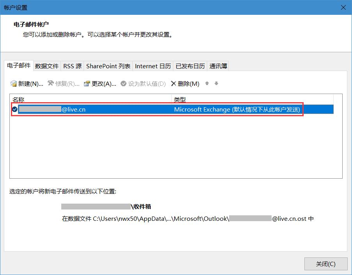This screenshot has width=352, height=275.
Task: Open the 更改(A) change account settings icon
Action: (x=87, y=83)
